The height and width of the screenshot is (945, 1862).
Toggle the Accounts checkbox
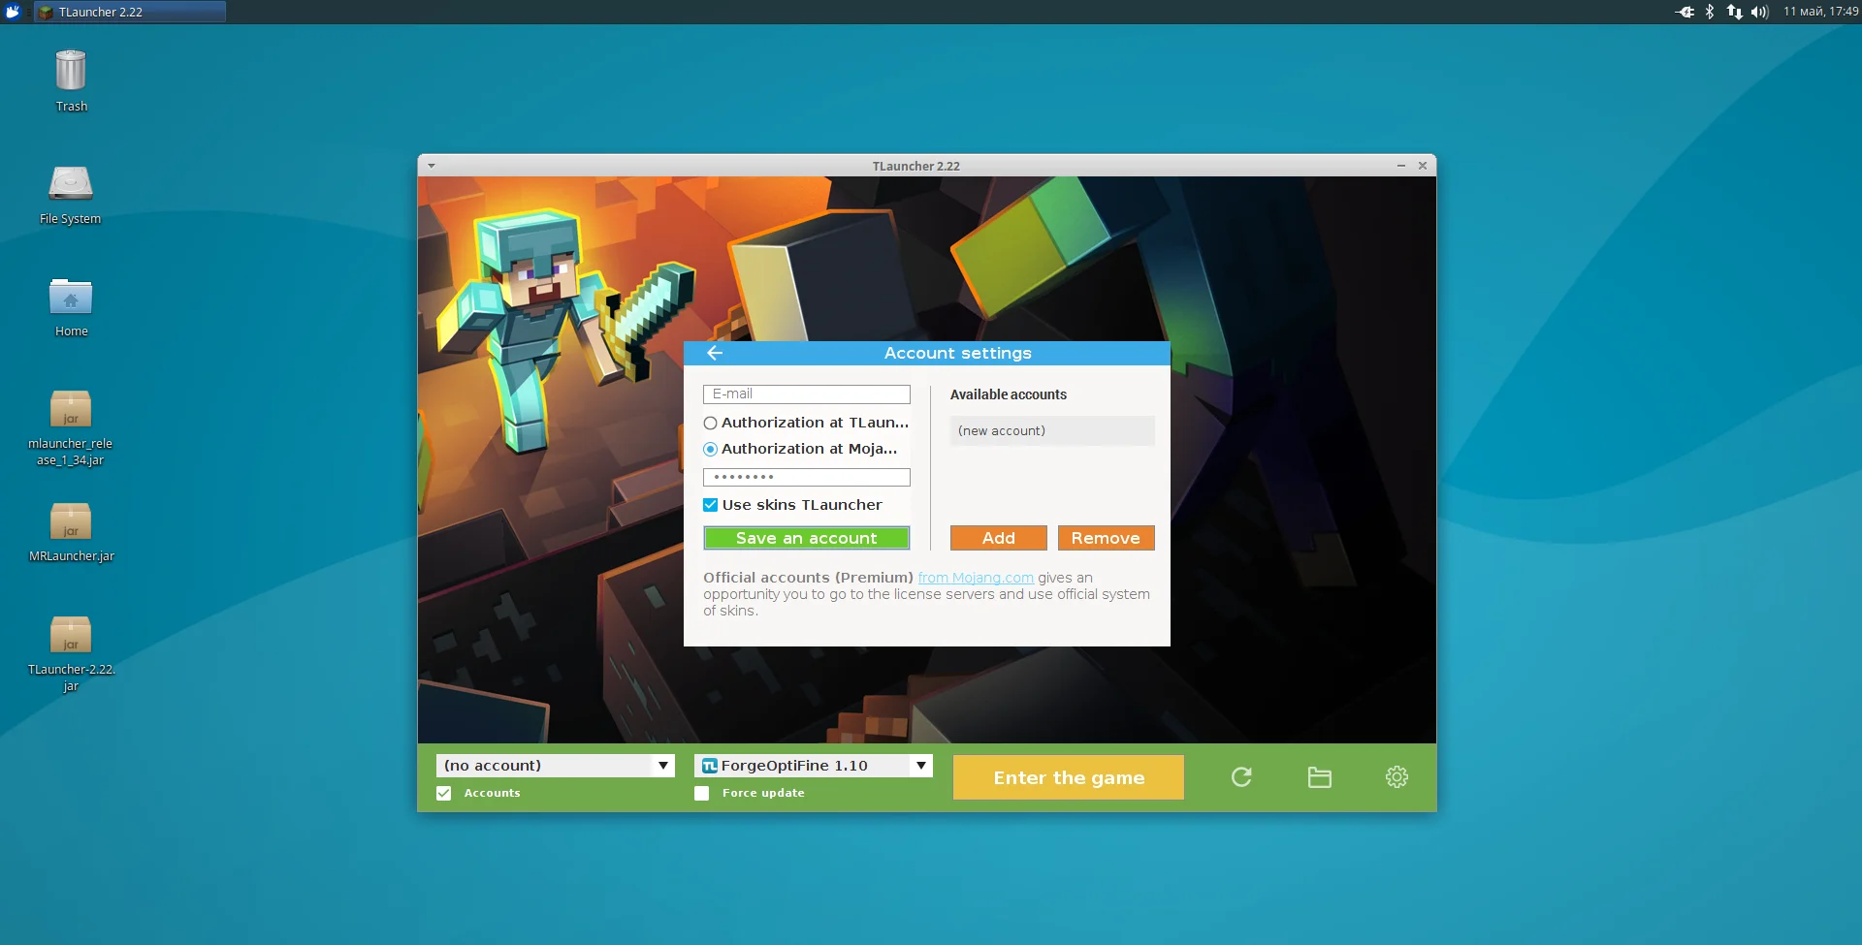[444, 793]
